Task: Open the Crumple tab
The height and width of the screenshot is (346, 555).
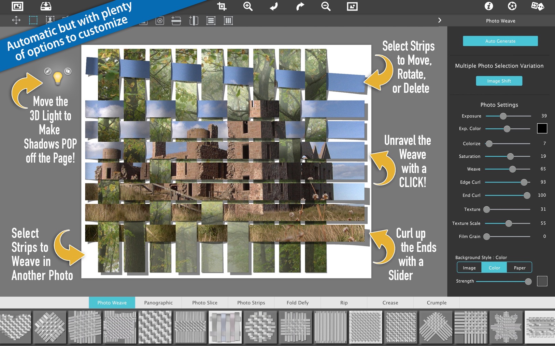Action: [436, 302]
